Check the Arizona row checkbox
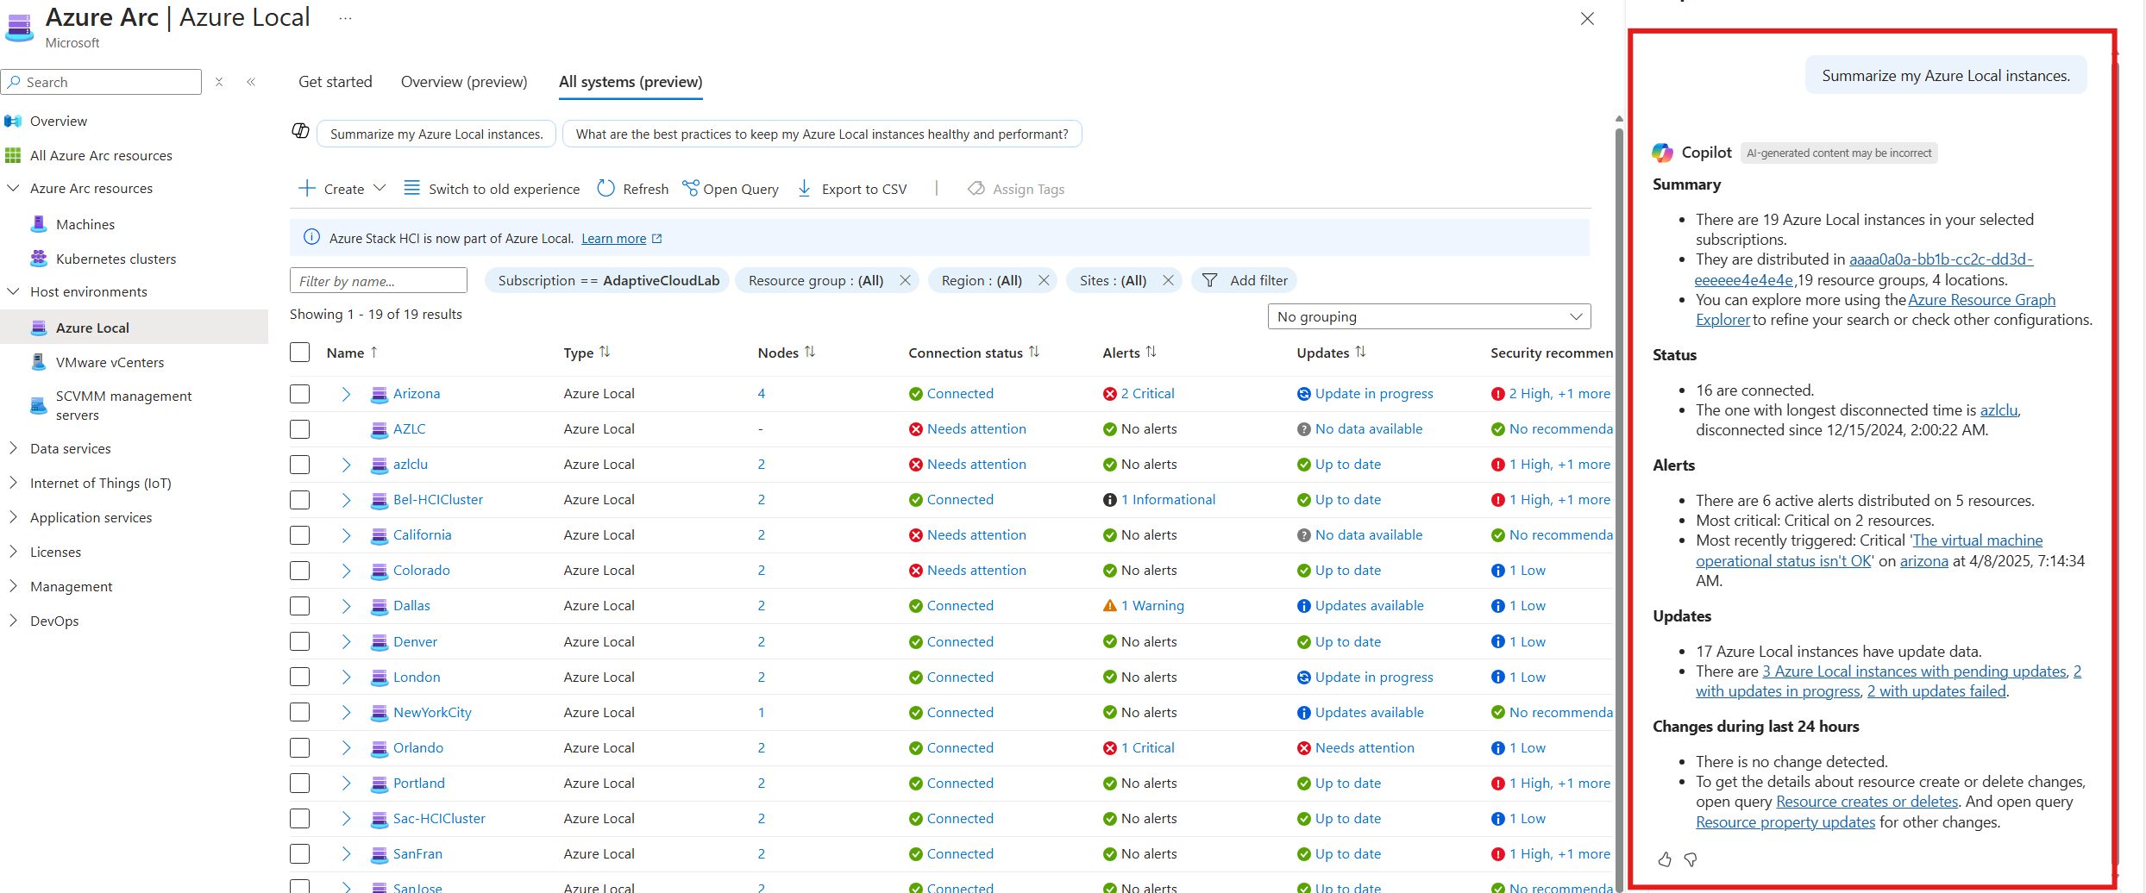The height and width of the screenshot is (893, 2146). (300, 394)
